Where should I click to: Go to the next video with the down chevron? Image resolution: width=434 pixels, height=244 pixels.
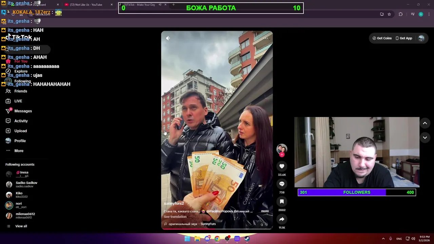point(425,138)
